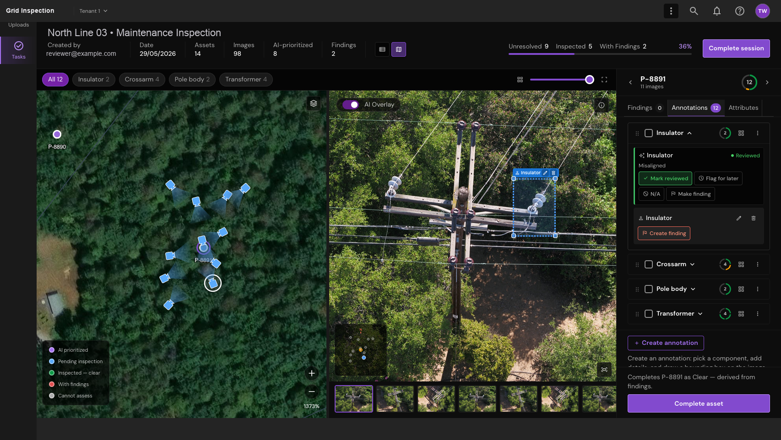Edit the Insulator box label
Viewport: 781px width, 440px height.
pyautogui.click(x=545, y=173)
